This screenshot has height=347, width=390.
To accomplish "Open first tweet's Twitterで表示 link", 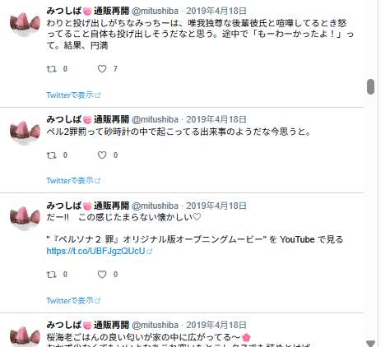I will tap(73, 95).
